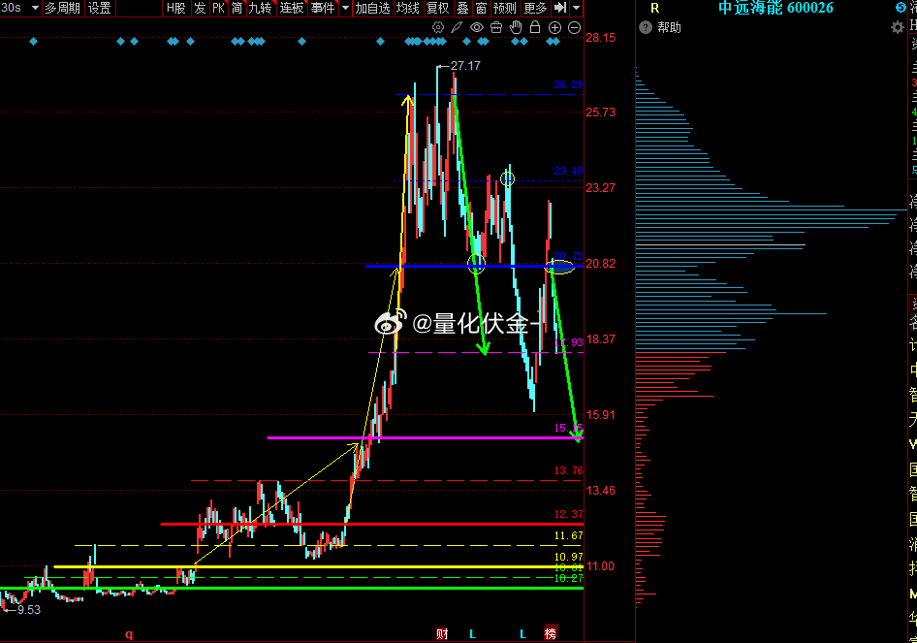The width and height of the screenshot is (917, 643).
Task: Click the 13.46 axis price label
Action: [601, 491]
